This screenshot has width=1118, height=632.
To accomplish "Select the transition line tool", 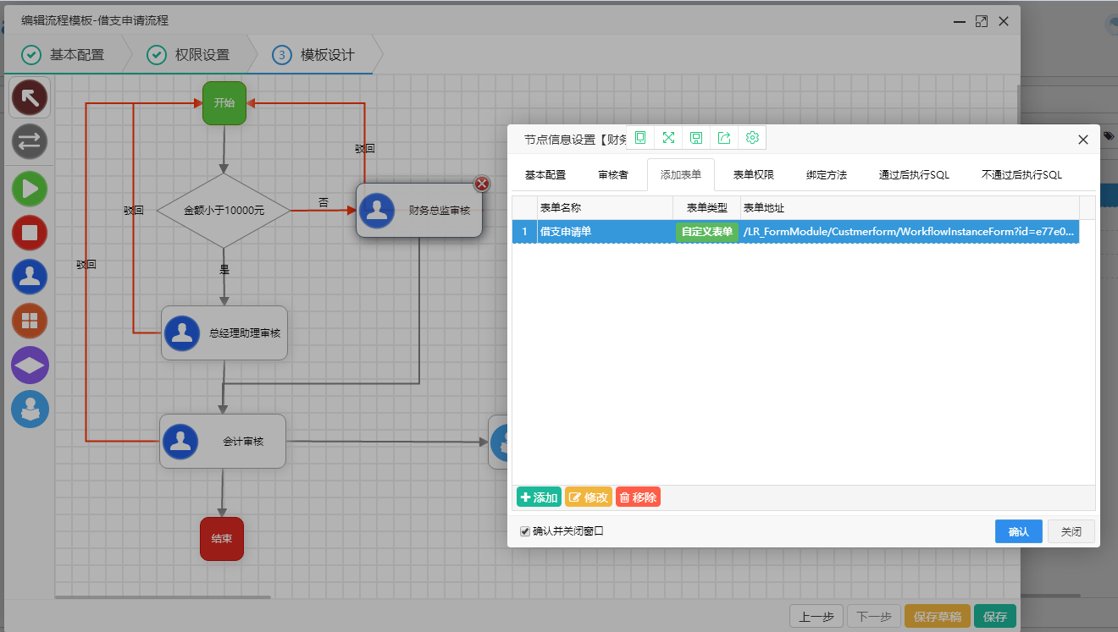I will point(30,142).
